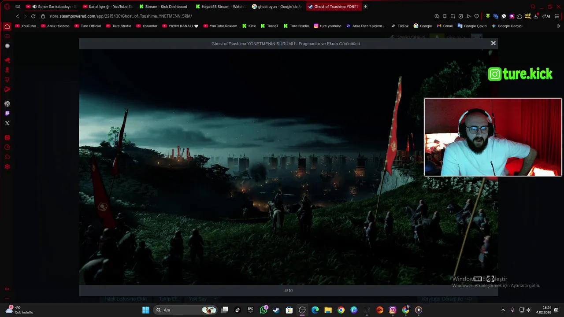The image size is (564, 317).
Task: Open the Opera GX menu logo
Action: point(7,7)
